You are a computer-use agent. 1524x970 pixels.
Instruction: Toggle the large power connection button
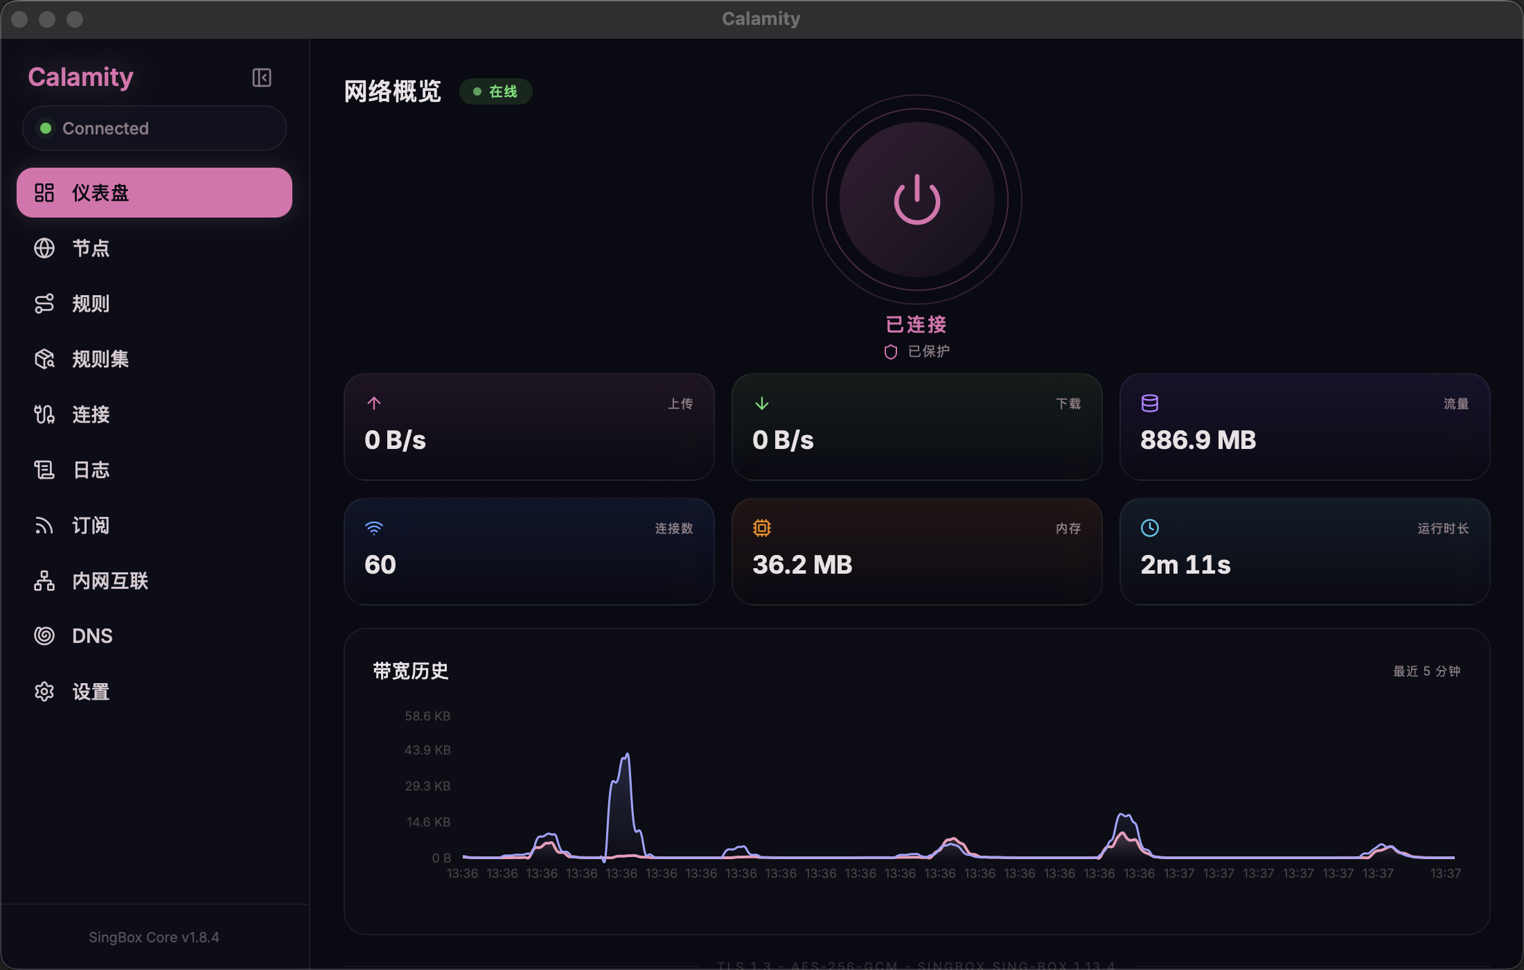coord(916,200)
